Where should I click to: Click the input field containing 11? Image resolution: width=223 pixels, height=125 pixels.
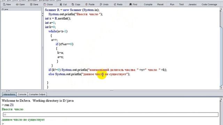pyautogui.click(x=111, y=115)
